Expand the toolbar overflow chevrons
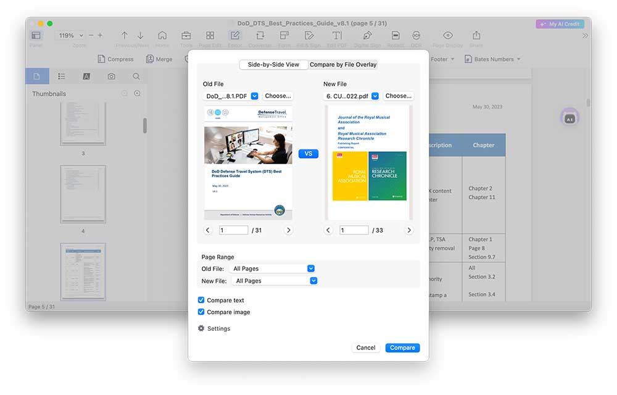 (585, 36)
